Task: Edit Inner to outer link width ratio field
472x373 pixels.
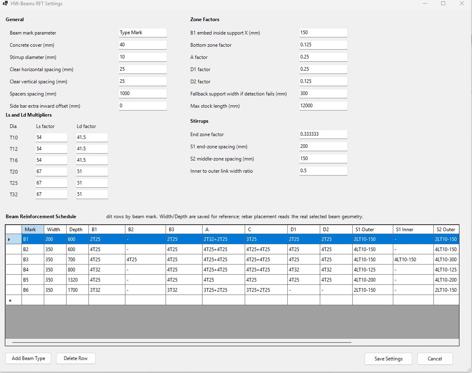Action: tap(323, 171)
